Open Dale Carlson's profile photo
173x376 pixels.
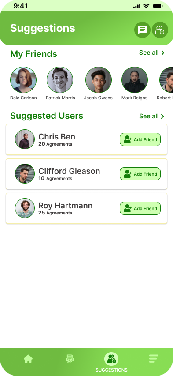pos(23,80)
